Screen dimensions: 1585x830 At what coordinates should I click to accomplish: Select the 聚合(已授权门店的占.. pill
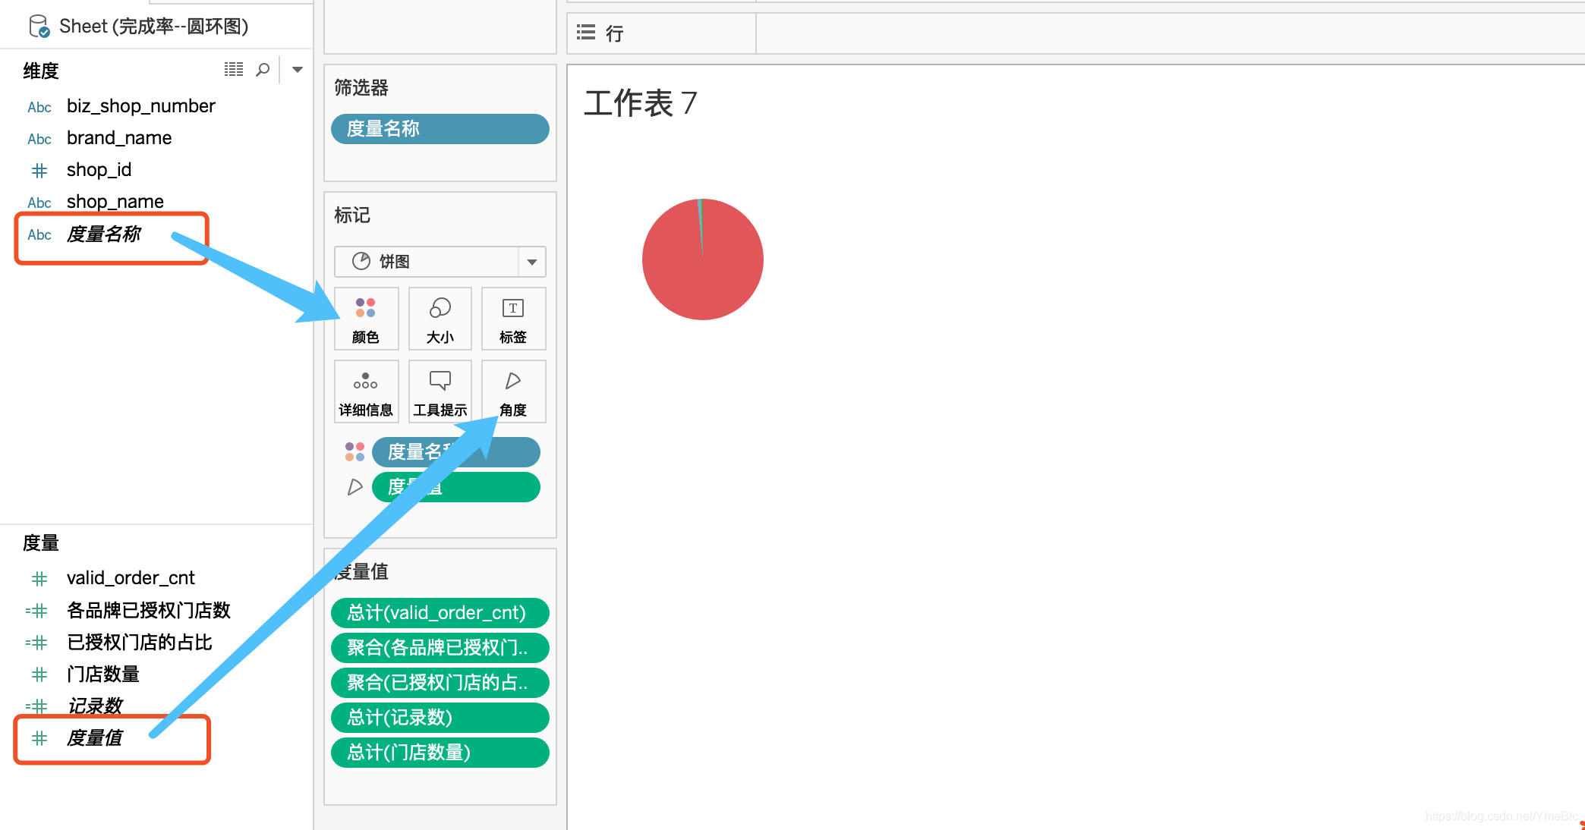coord(440,683)
